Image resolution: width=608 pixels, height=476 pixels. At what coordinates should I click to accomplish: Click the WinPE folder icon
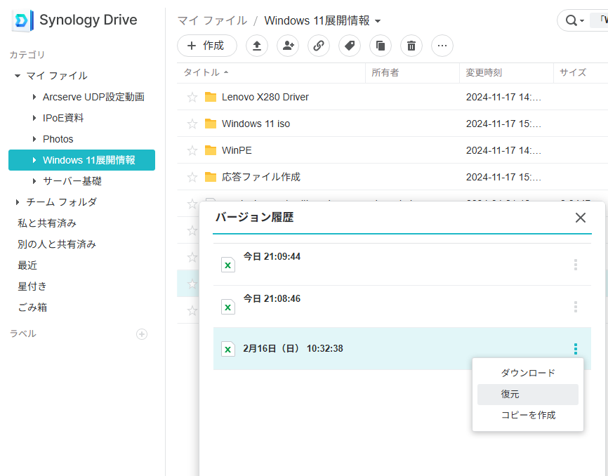[x=211, y=150]
